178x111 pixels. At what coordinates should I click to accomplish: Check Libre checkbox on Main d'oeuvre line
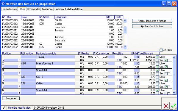(x=157, y=64)
